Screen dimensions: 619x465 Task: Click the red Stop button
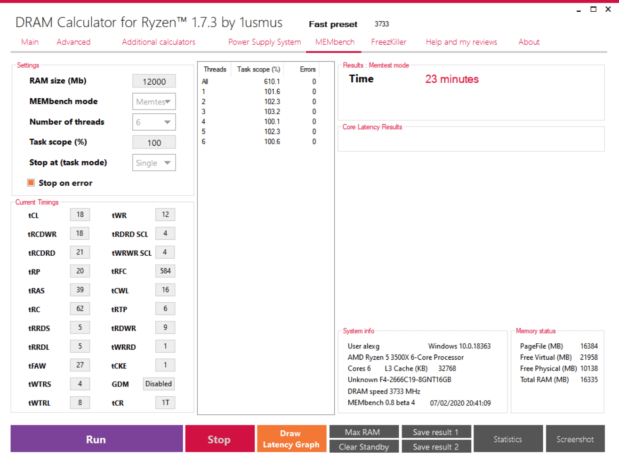220,439
